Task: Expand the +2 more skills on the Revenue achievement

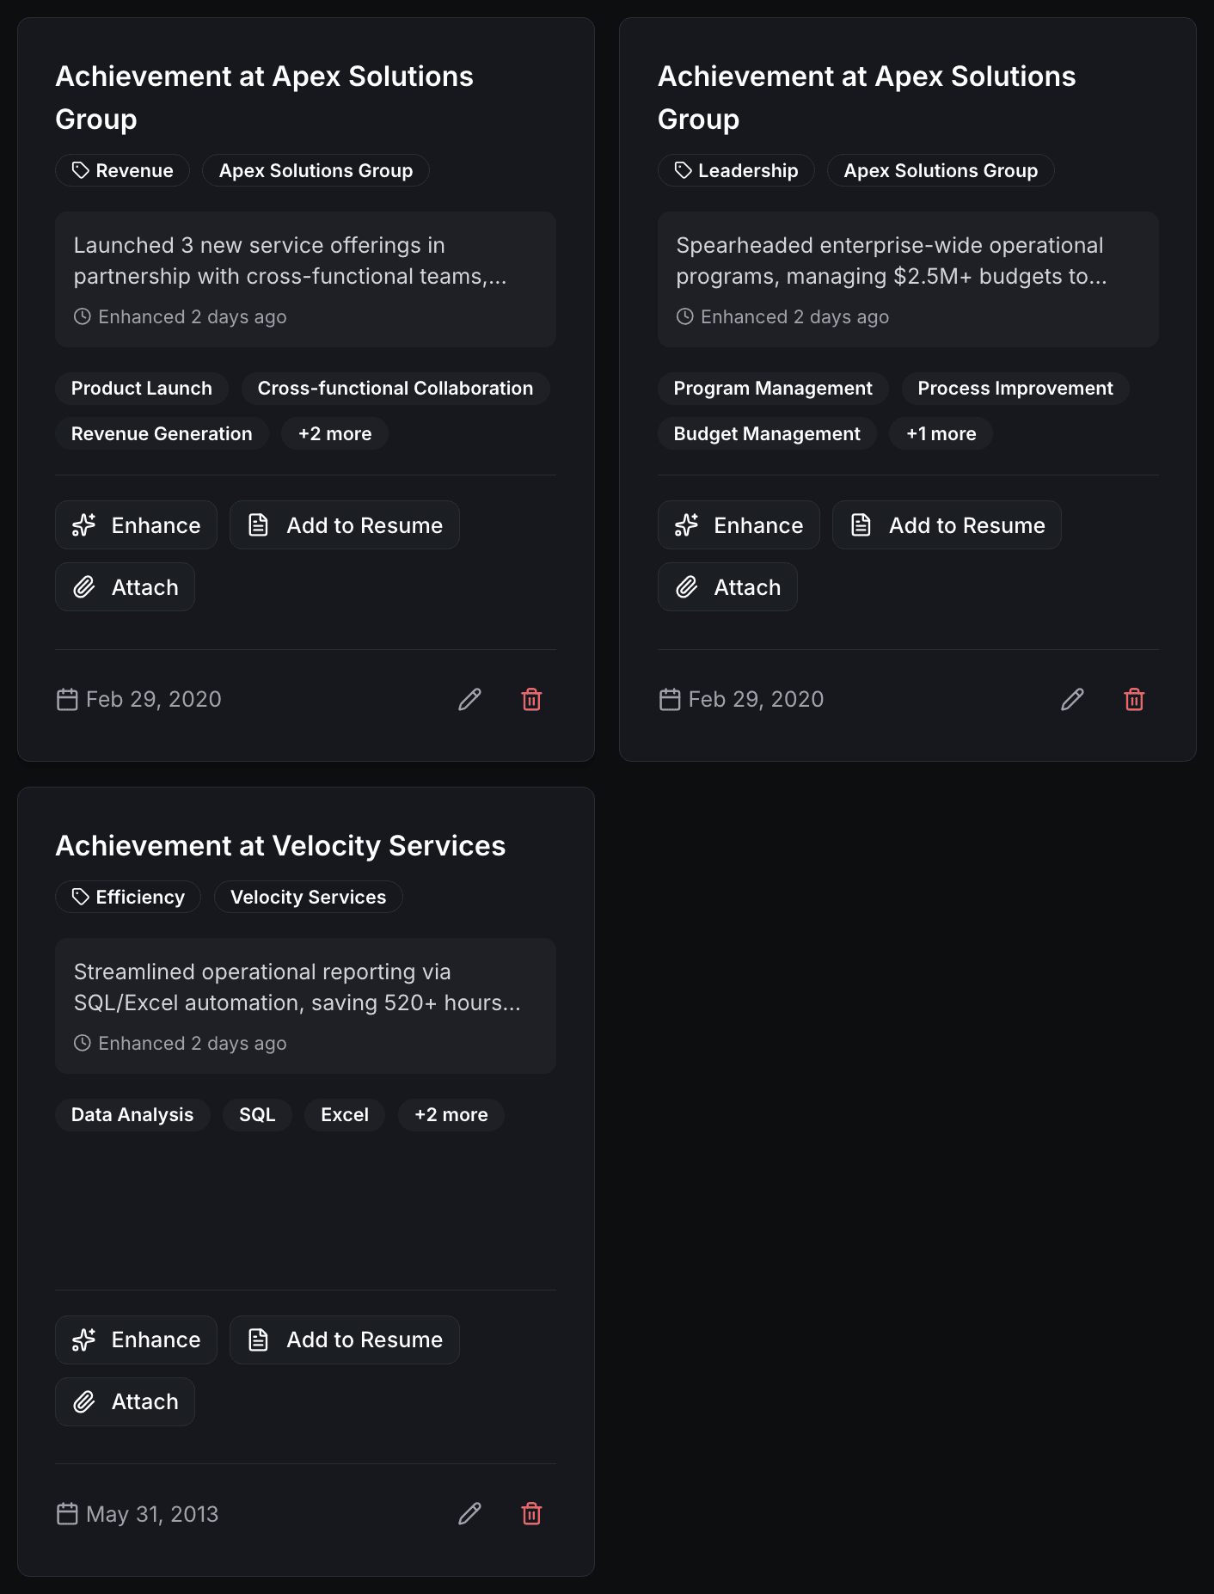Action: [334, 433]
